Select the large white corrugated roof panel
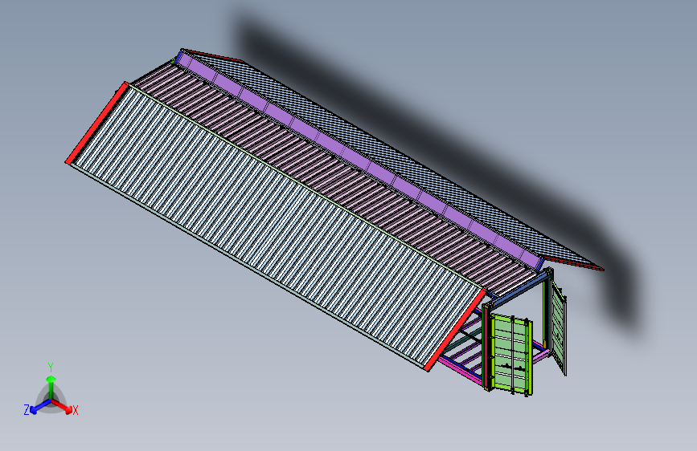 [x=276, y=226]
